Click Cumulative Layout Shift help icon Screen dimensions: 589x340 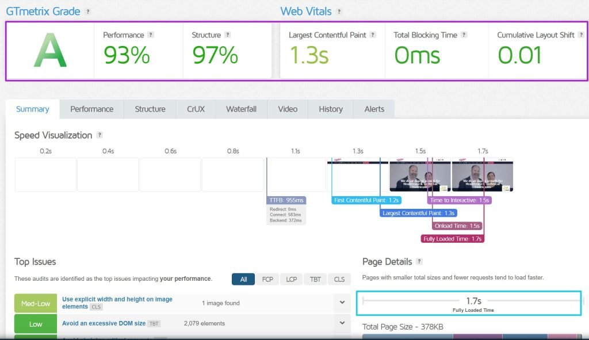[x=581, y=35]
